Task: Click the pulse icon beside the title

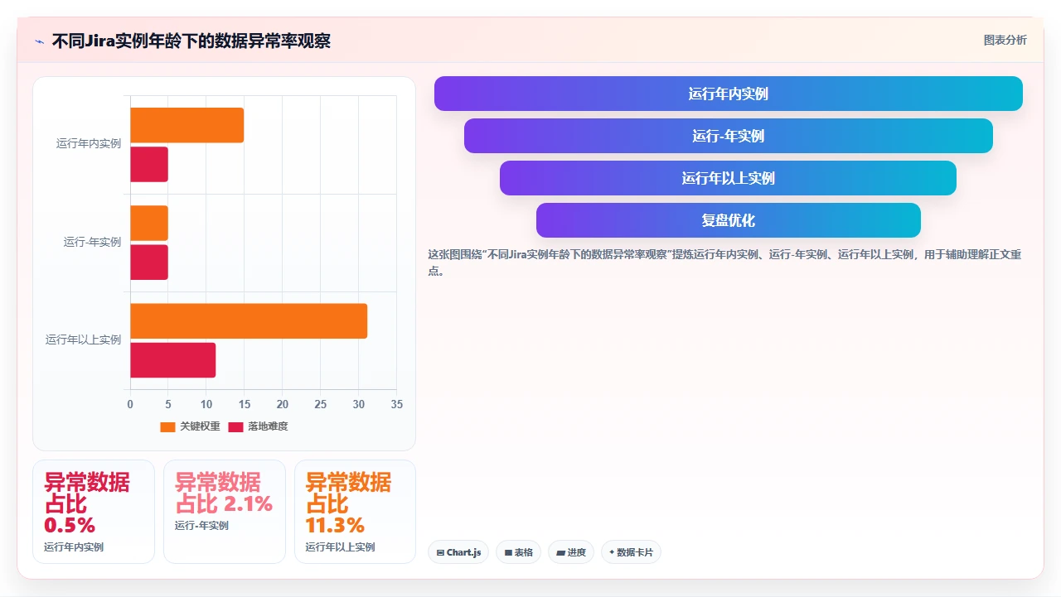Action: click(39, 41)
